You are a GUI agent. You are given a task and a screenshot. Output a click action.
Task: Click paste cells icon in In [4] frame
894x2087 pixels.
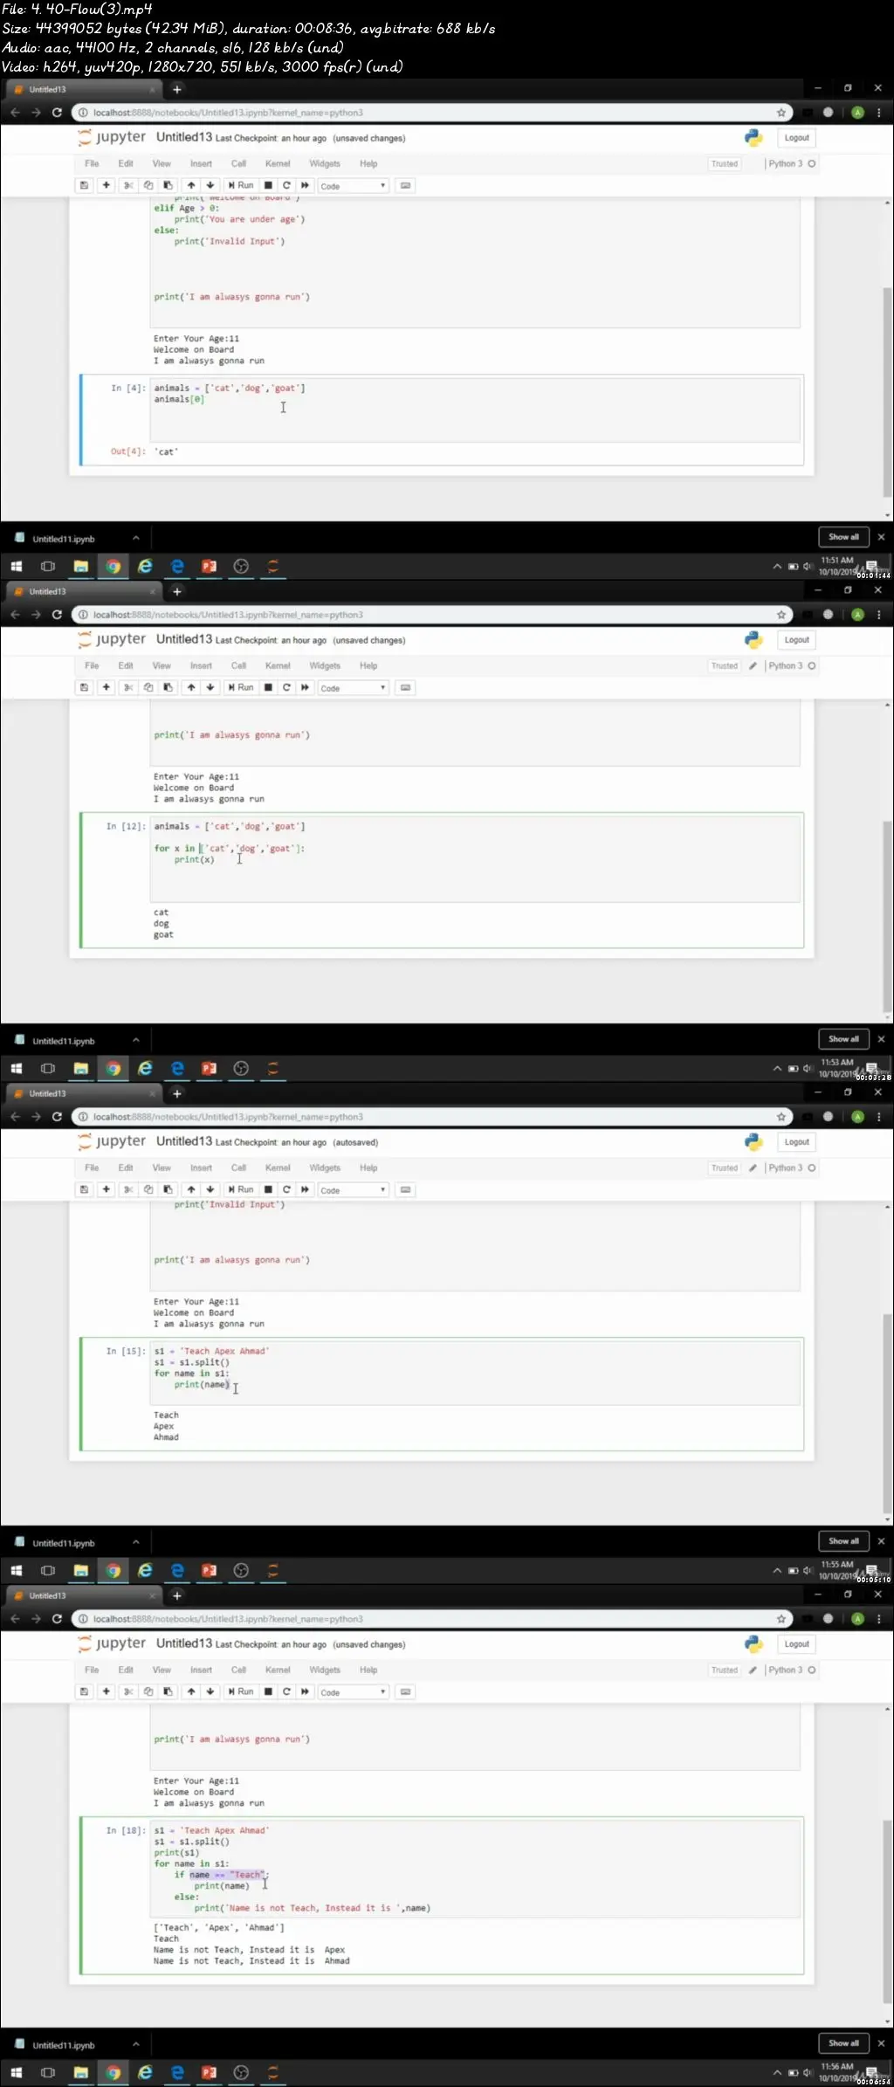pyautogui.click(x=168, y=185)
